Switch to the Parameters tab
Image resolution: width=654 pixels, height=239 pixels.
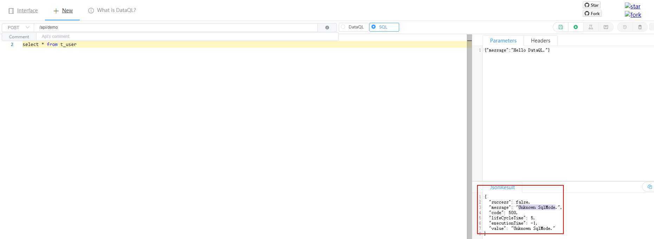point(503,41)
